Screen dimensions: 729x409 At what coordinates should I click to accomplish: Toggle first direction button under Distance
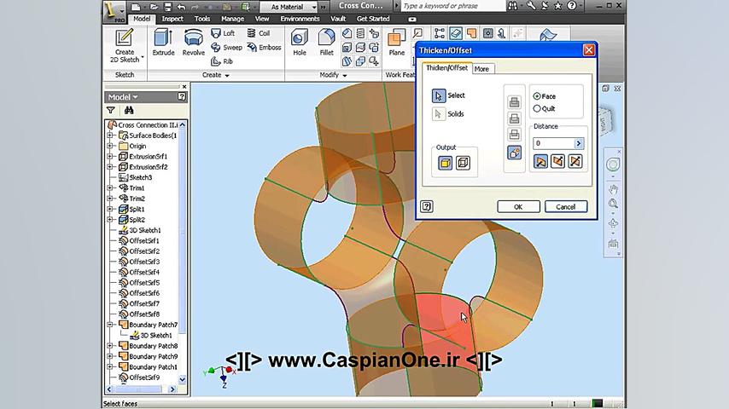tap(540, 162)
